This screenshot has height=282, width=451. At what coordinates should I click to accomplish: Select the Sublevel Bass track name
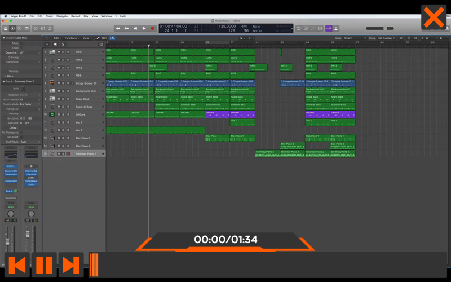tap(83, 107)
